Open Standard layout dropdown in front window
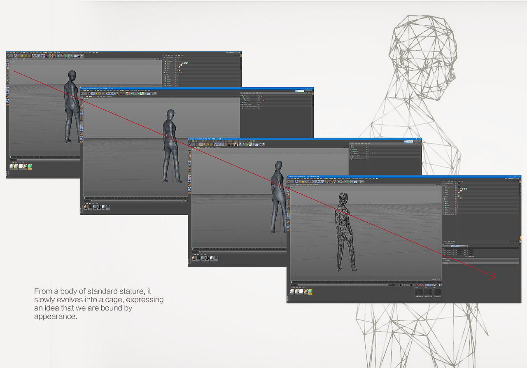Viewport: 527px width, 368px height. [513, 178]
